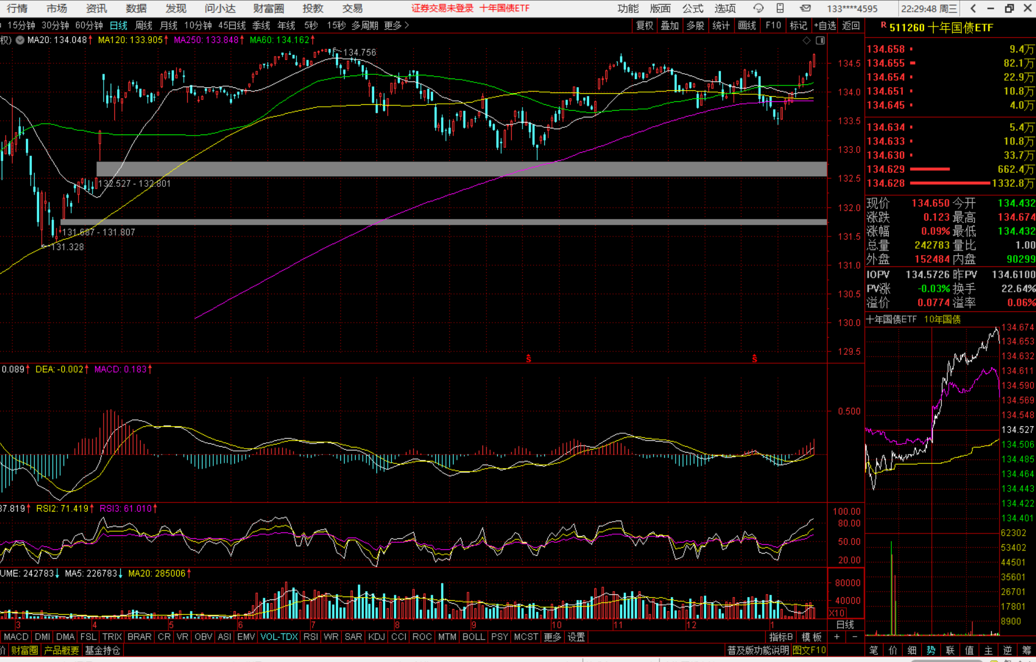This screenshot has width=1036, height=662.
Task: Click the back arrow in the title bar
Action: click(973, 8)
